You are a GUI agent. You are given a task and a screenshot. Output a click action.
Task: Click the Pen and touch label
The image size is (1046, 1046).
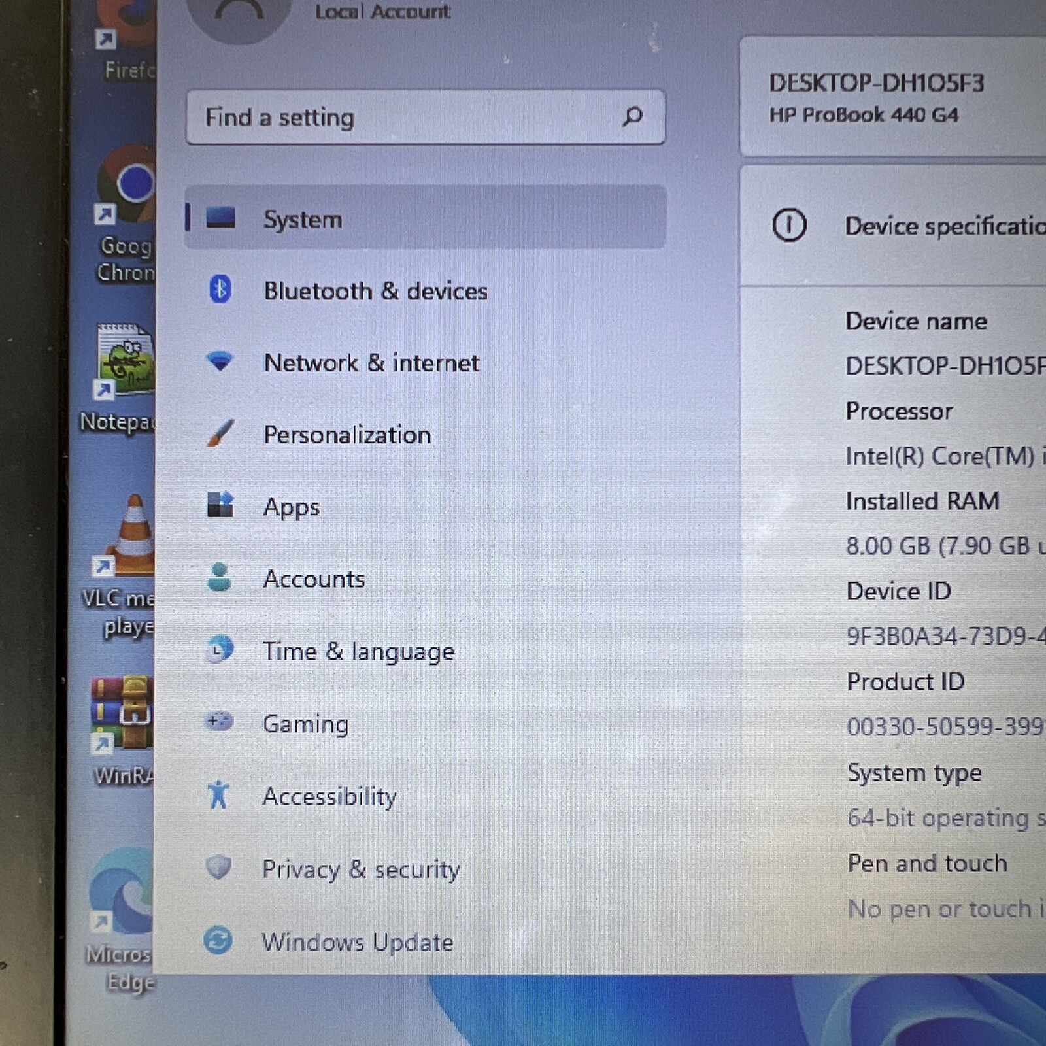pyautogui.click(x=928, y=864)
